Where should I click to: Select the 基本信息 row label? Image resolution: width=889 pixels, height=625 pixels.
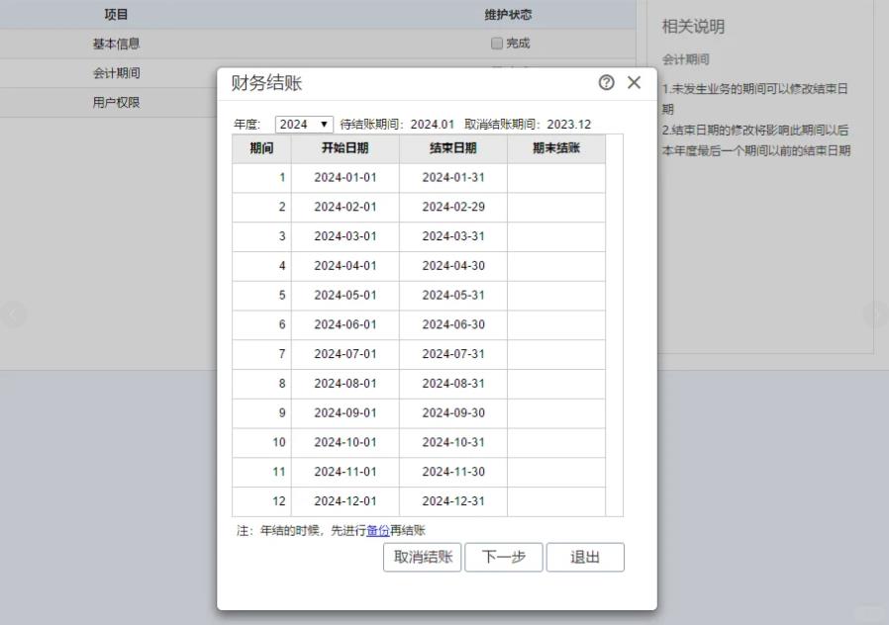(x=116, y=44)
